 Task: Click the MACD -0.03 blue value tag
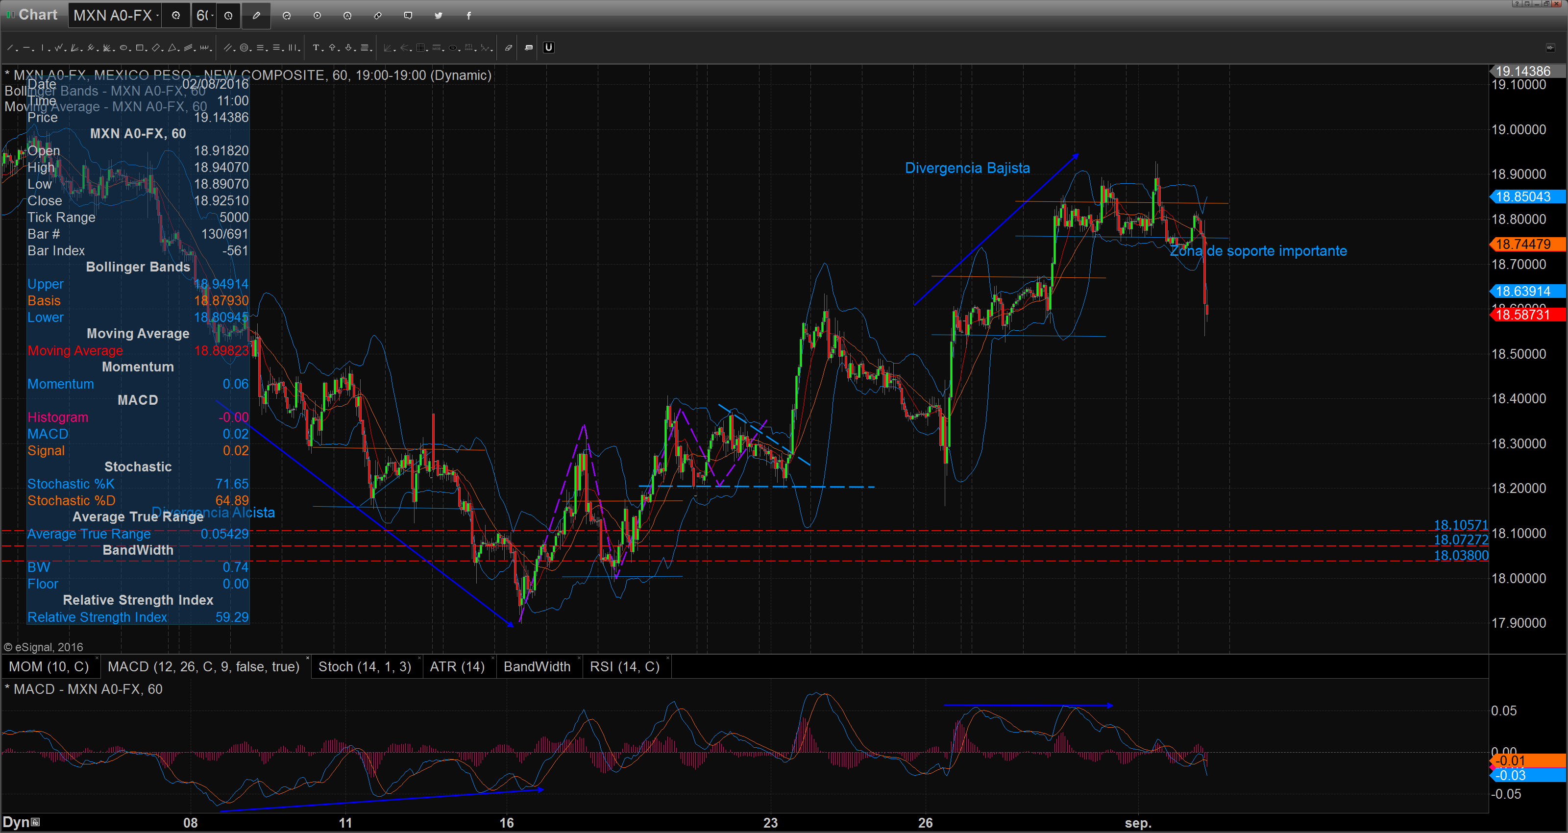tap(1527, 775)
